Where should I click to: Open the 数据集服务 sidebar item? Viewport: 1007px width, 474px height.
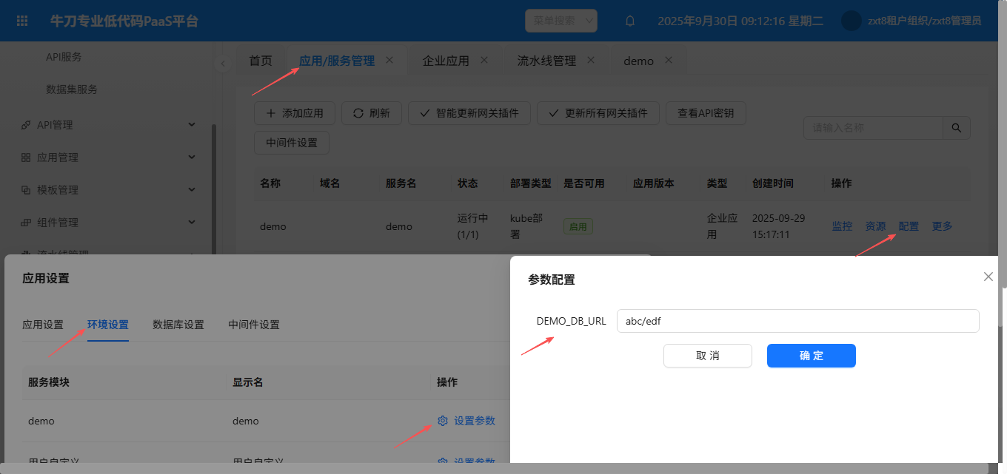click(72, 89)
